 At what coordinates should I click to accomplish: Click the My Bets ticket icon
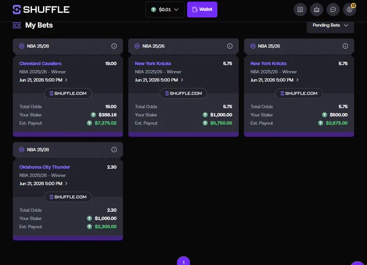point(17,25)
